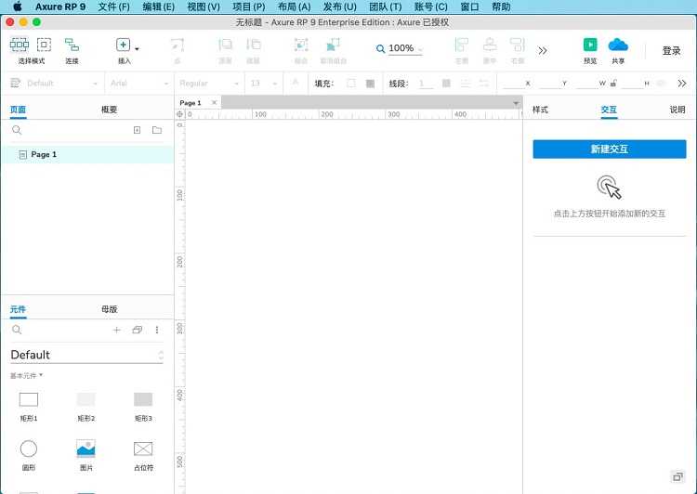The width and height of the screenshot is (697, 494).
Task: Select the 占位符 placeholder widget
Action: tap(143, 455)
